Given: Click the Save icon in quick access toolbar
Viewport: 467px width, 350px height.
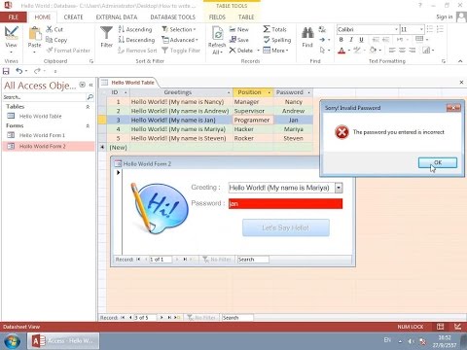Looking at the screenshot, I should 6,71.
